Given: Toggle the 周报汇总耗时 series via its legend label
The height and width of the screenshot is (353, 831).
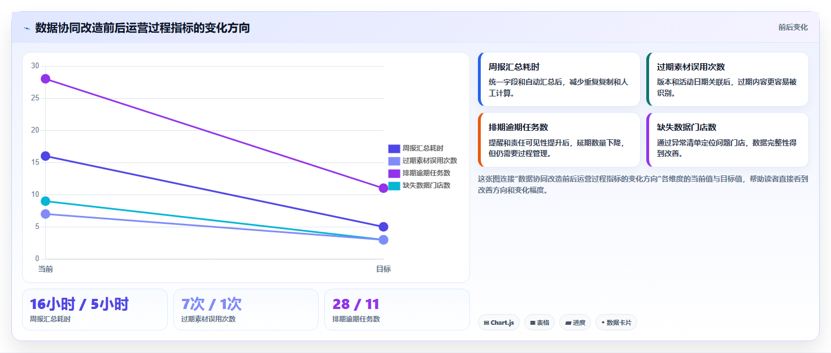Looking at the screenshot, I should [423, 148].
